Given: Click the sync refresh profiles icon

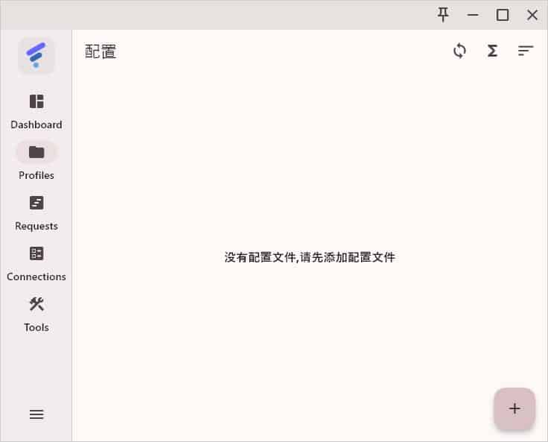Looking at the screenshot, I should pyautogui.click(x=459, y=51).
